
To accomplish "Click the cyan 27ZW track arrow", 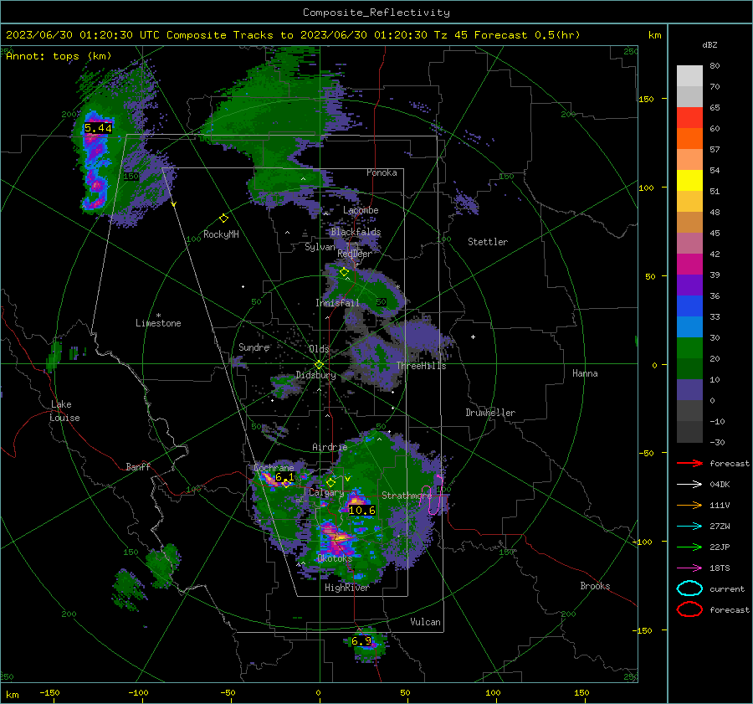I will click(x=689, y=527).
